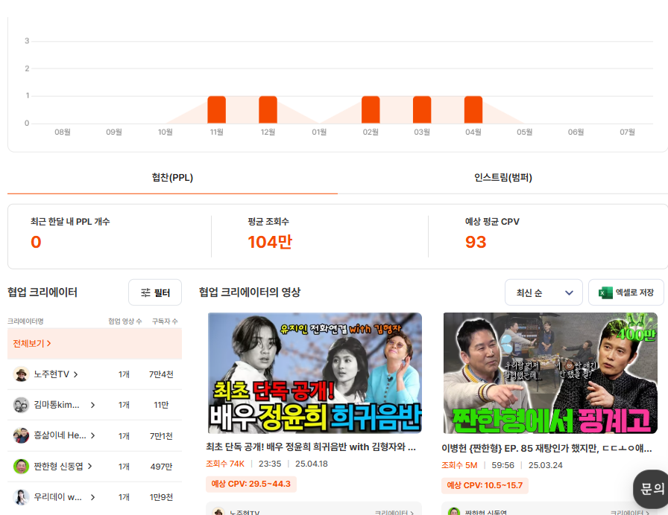Open the 최신 순 sort dropdown
This screenshot has width=668, height=515.
[x=543, y=292]
